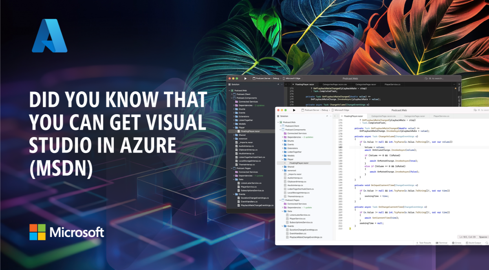Expand Shared folder in light window
489x270 pixels.
pos(282,167)
